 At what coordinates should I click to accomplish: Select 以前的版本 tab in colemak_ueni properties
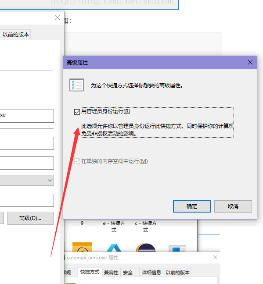coord(177,273)
